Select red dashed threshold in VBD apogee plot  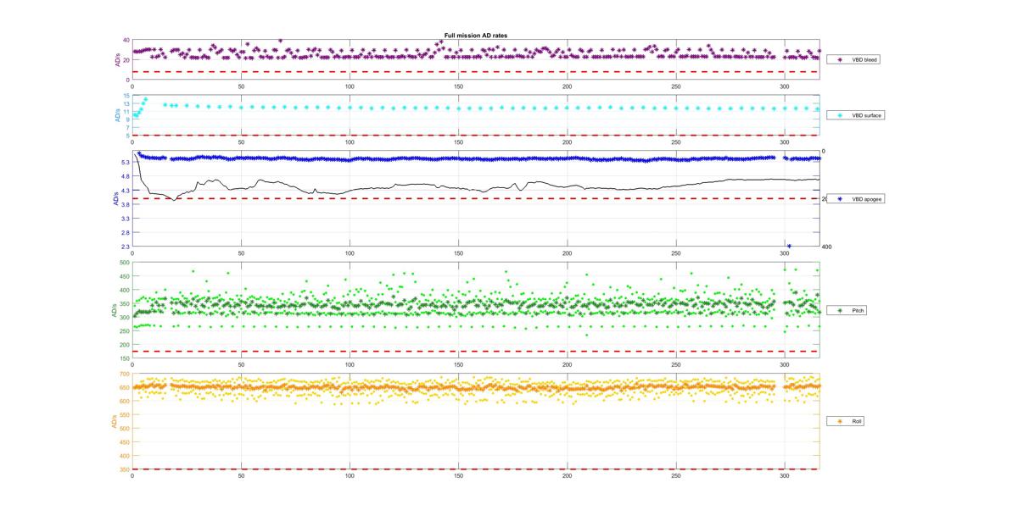[476, 198]
